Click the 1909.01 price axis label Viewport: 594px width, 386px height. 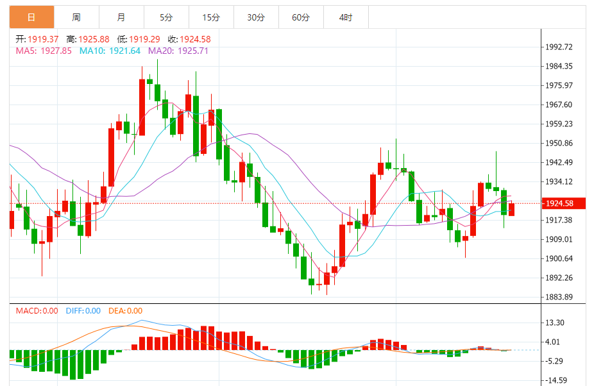click(x=559, y=239)
